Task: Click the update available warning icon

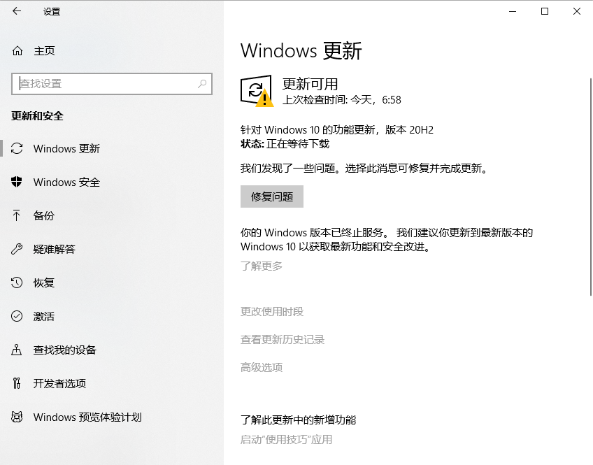Action: coord(257,91)
